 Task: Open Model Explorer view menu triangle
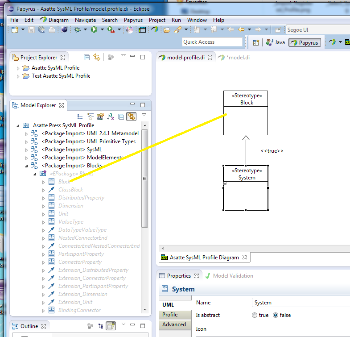pos(144,114)
